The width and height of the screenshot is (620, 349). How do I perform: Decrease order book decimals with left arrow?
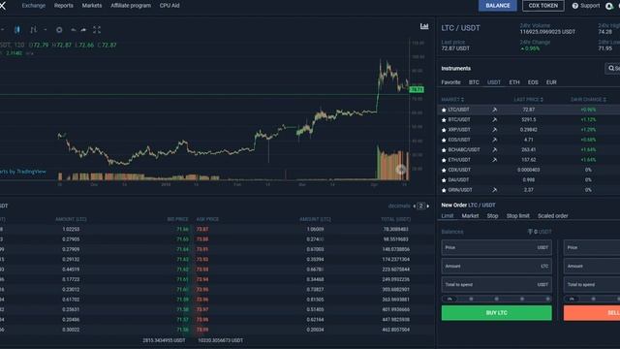click(x=414, y=206)
